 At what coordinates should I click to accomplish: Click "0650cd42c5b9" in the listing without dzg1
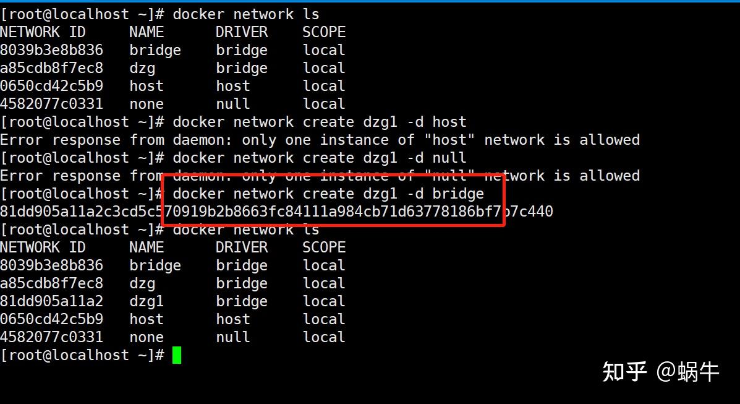[x=51, y=86]
